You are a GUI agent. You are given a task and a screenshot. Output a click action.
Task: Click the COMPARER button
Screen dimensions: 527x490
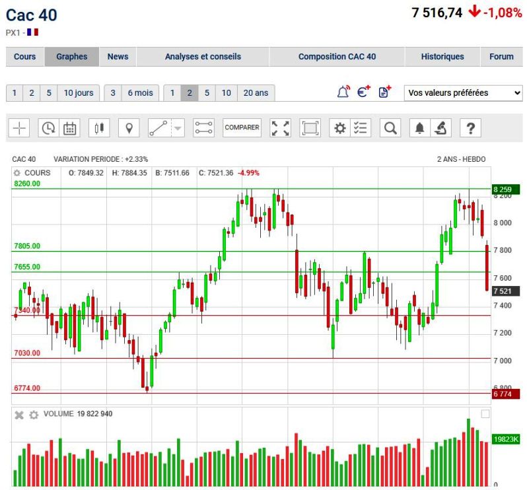[x=242, y=128]
